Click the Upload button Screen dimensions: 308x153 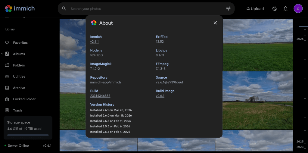point(255,9)
